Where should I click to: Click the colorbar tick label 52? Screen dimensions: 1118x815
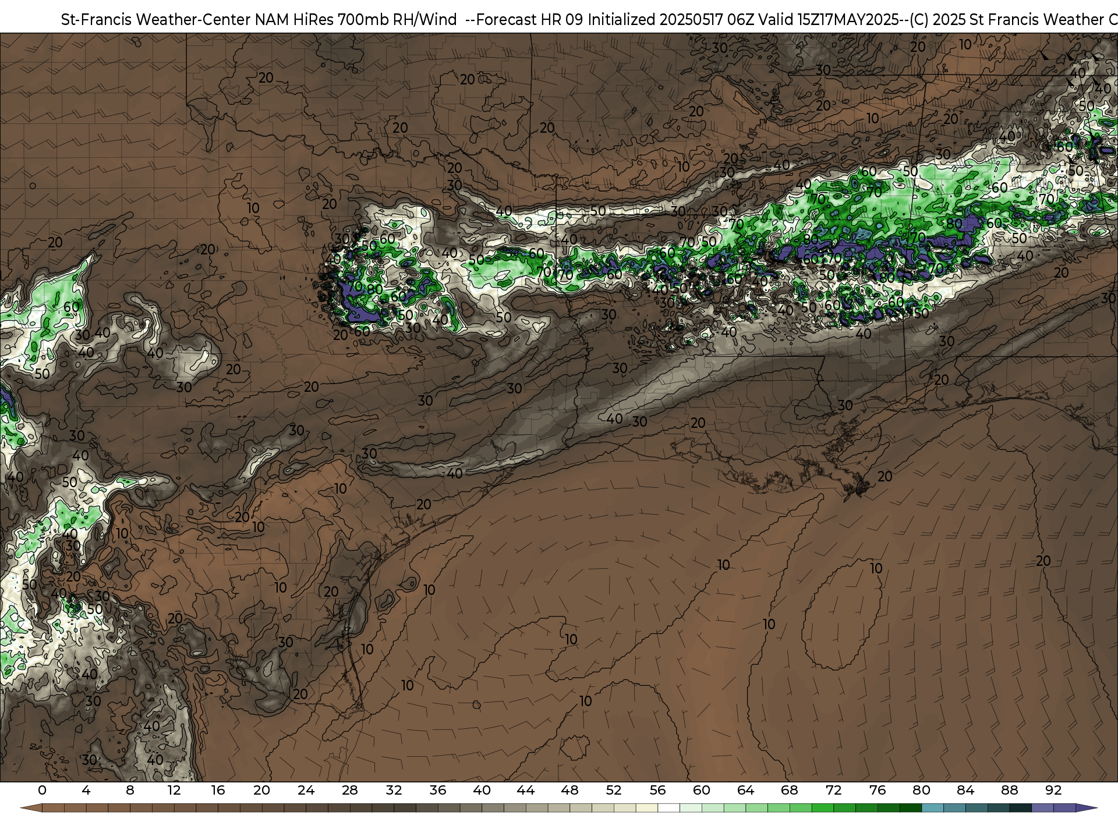coord(614,791)
